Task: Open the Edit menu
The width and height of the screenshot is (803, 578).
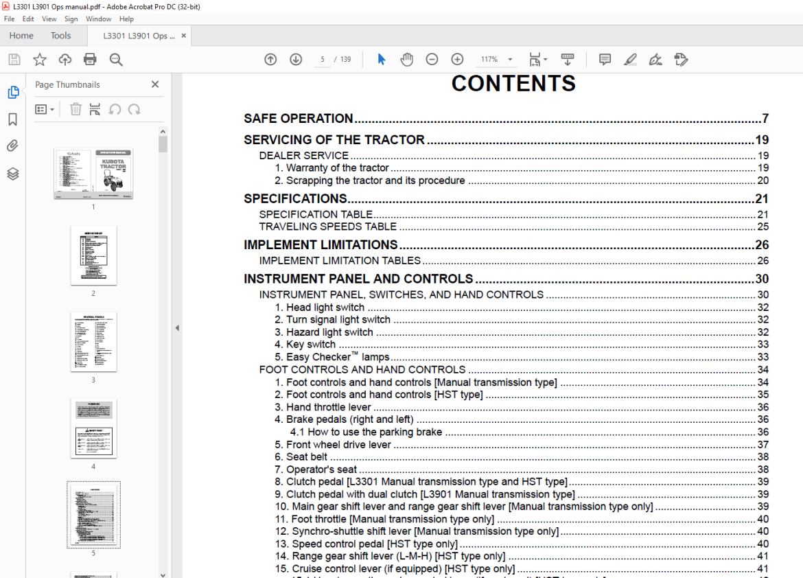Action: coord(28,19)
